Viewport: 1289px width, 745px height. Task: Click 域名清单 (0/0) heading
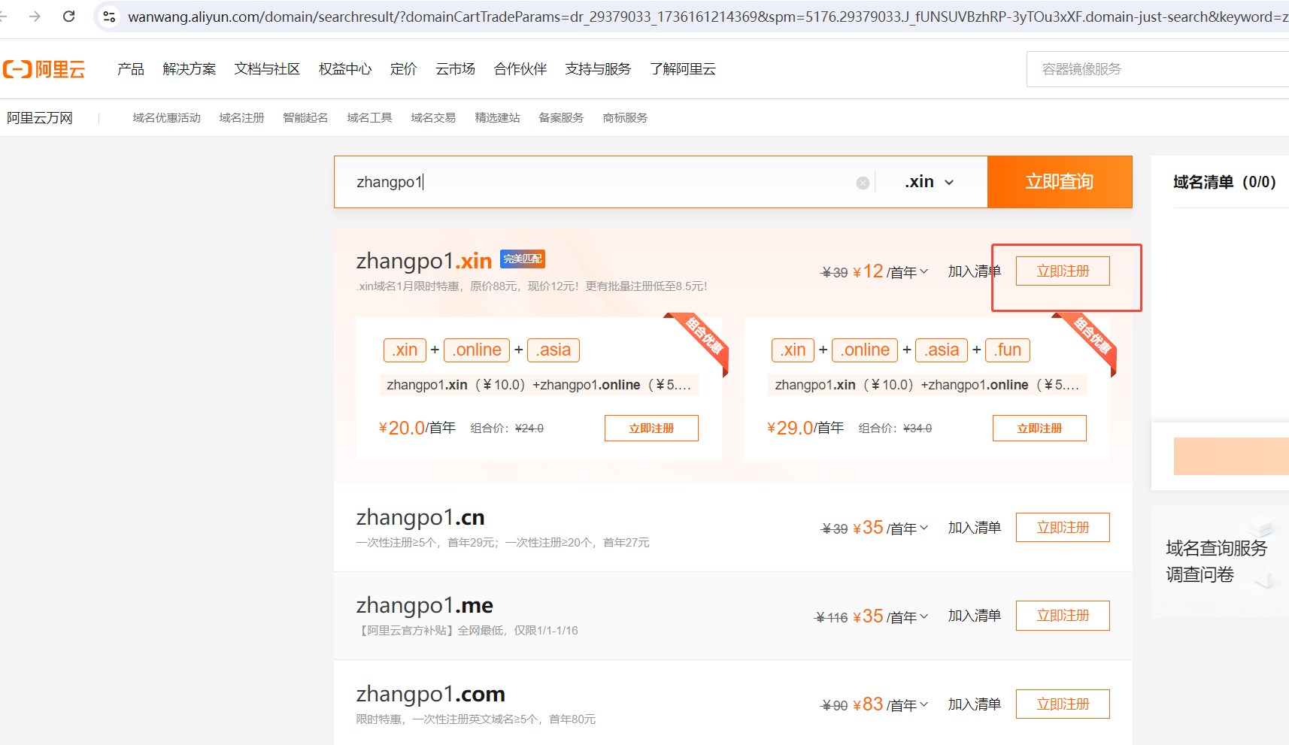[1224, 182]
